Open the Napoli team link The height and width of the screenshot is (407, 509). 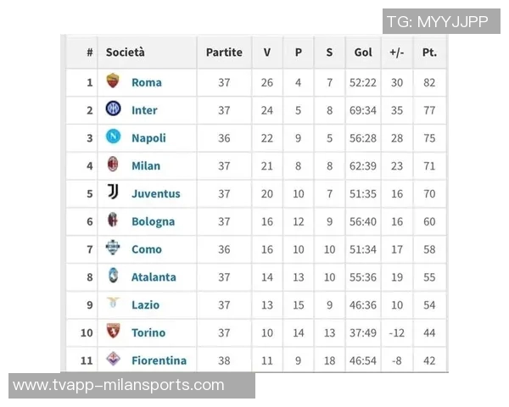click(x=148, y=138)
